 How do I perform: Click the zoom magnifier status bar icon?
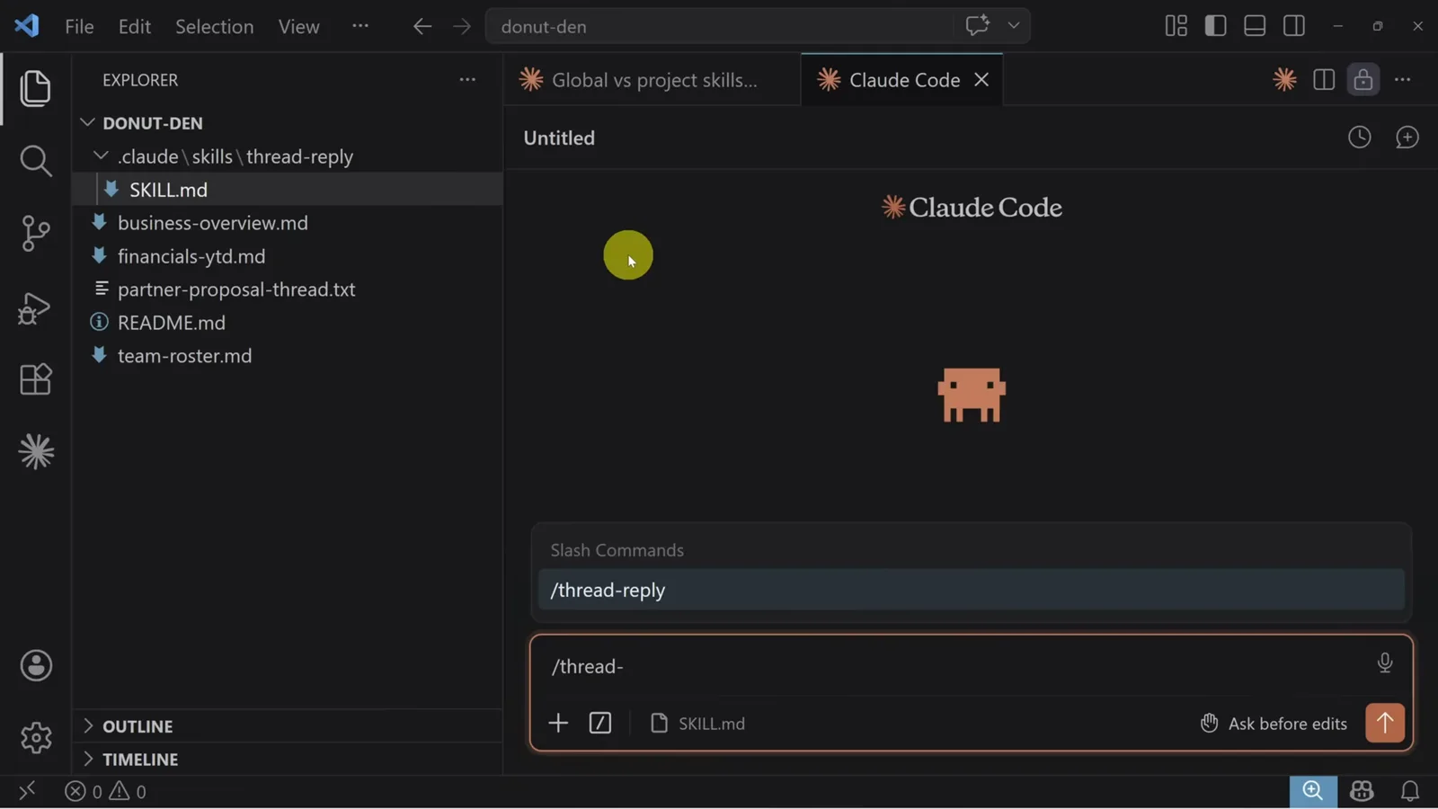(1313, 791)
